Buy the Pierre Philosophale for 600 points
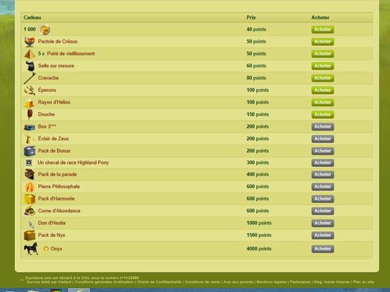390x292 pixels. (322, 187)
